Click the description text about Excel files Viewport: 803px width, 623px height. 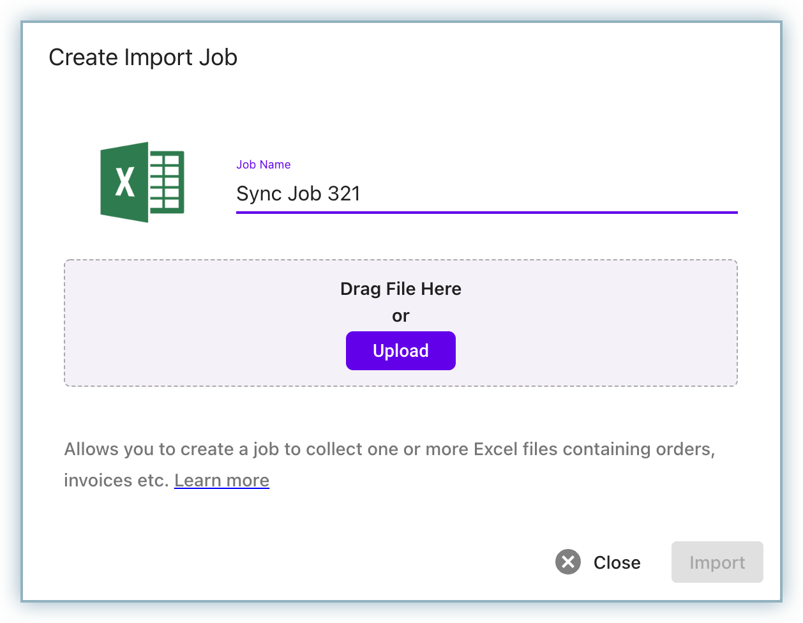tap(389, 464)
